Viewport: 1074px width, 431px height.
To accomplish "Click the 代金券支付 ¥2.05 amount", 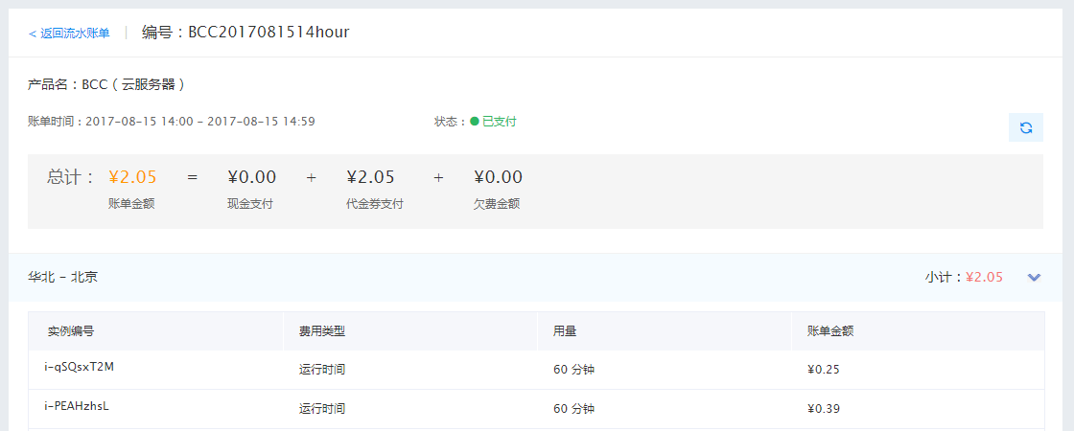I will click(370, 177).
